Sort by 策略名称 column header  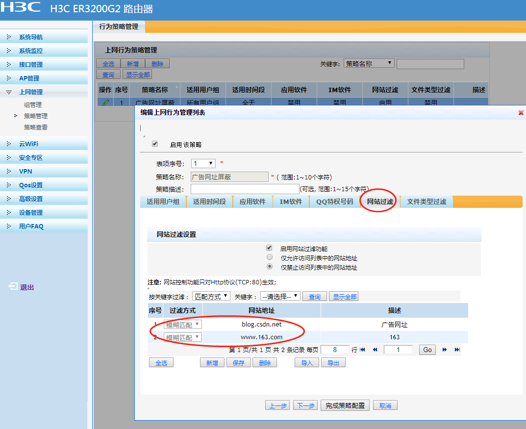(x=154, y=90)
